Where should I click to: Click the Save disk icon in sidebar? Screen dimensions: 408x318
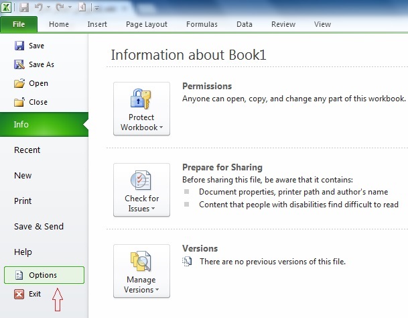click(19, 46)
